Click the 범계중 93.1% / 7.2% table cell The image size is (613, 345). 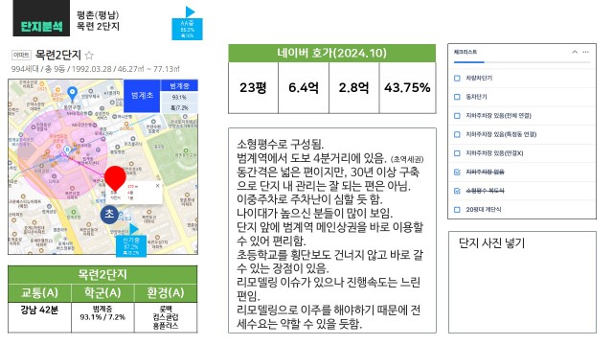click(x=102, y=317)
